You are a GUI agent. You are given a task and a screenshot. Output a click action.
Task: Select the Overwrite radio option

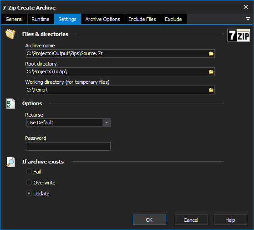pyautogui.click(x=41, y=183)
